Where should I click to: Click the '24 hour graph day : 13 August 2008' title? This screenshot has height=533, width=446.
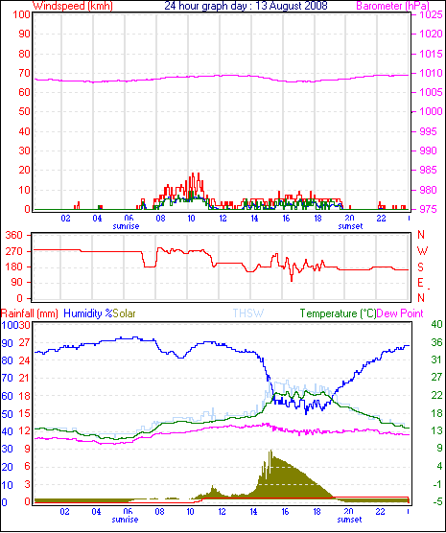tap(246, 6)
